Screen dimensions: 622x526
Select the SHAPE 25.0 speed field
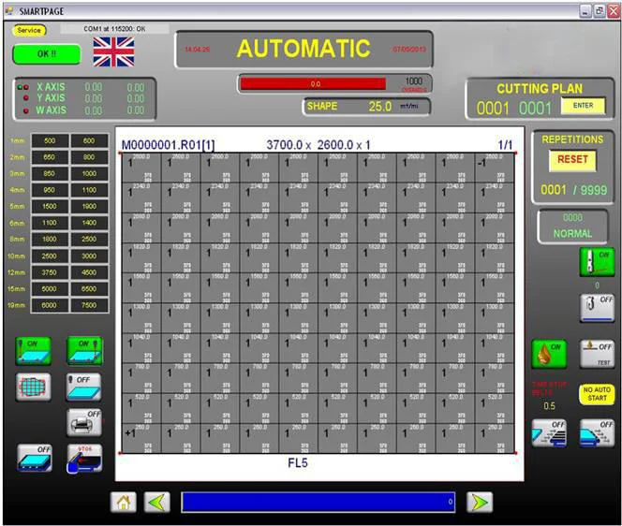point(366,107)
